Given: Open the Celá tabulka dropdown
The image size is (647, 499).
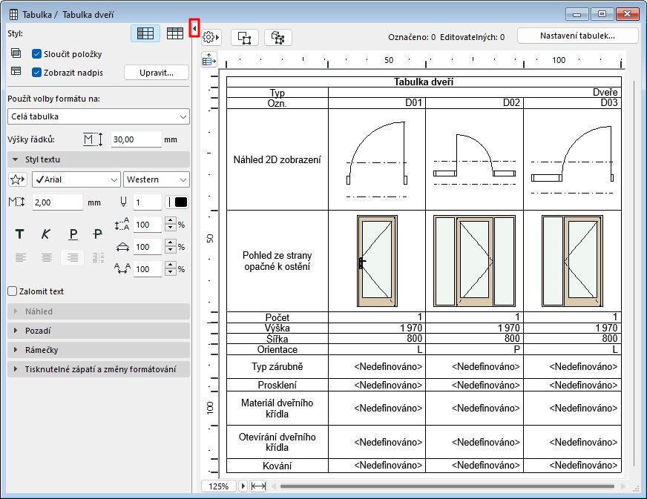Looking at the screenshot, I should (99, 116).
